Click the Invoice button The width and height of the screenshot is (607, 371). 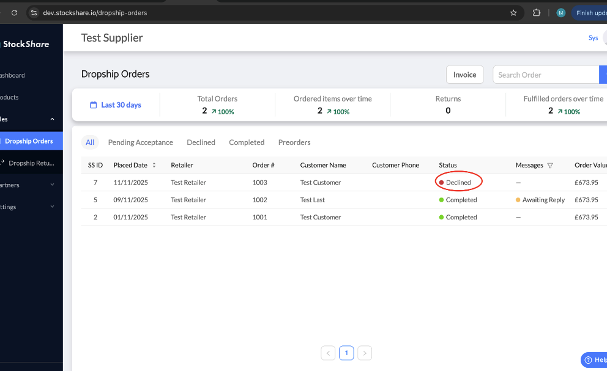[x=464, y=75]
